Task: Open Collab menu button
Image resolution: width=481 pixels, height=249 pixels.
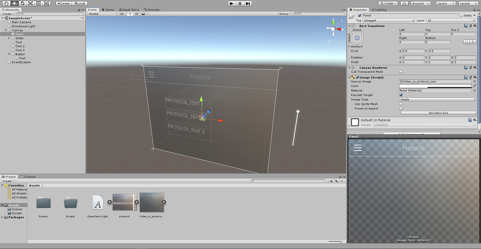Action: [388, 3]
